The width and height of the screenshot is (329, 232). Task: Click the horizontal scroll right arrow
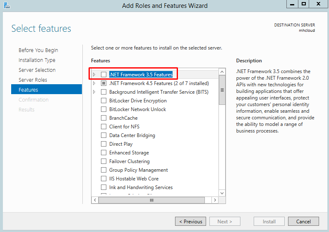click(215, 200)
